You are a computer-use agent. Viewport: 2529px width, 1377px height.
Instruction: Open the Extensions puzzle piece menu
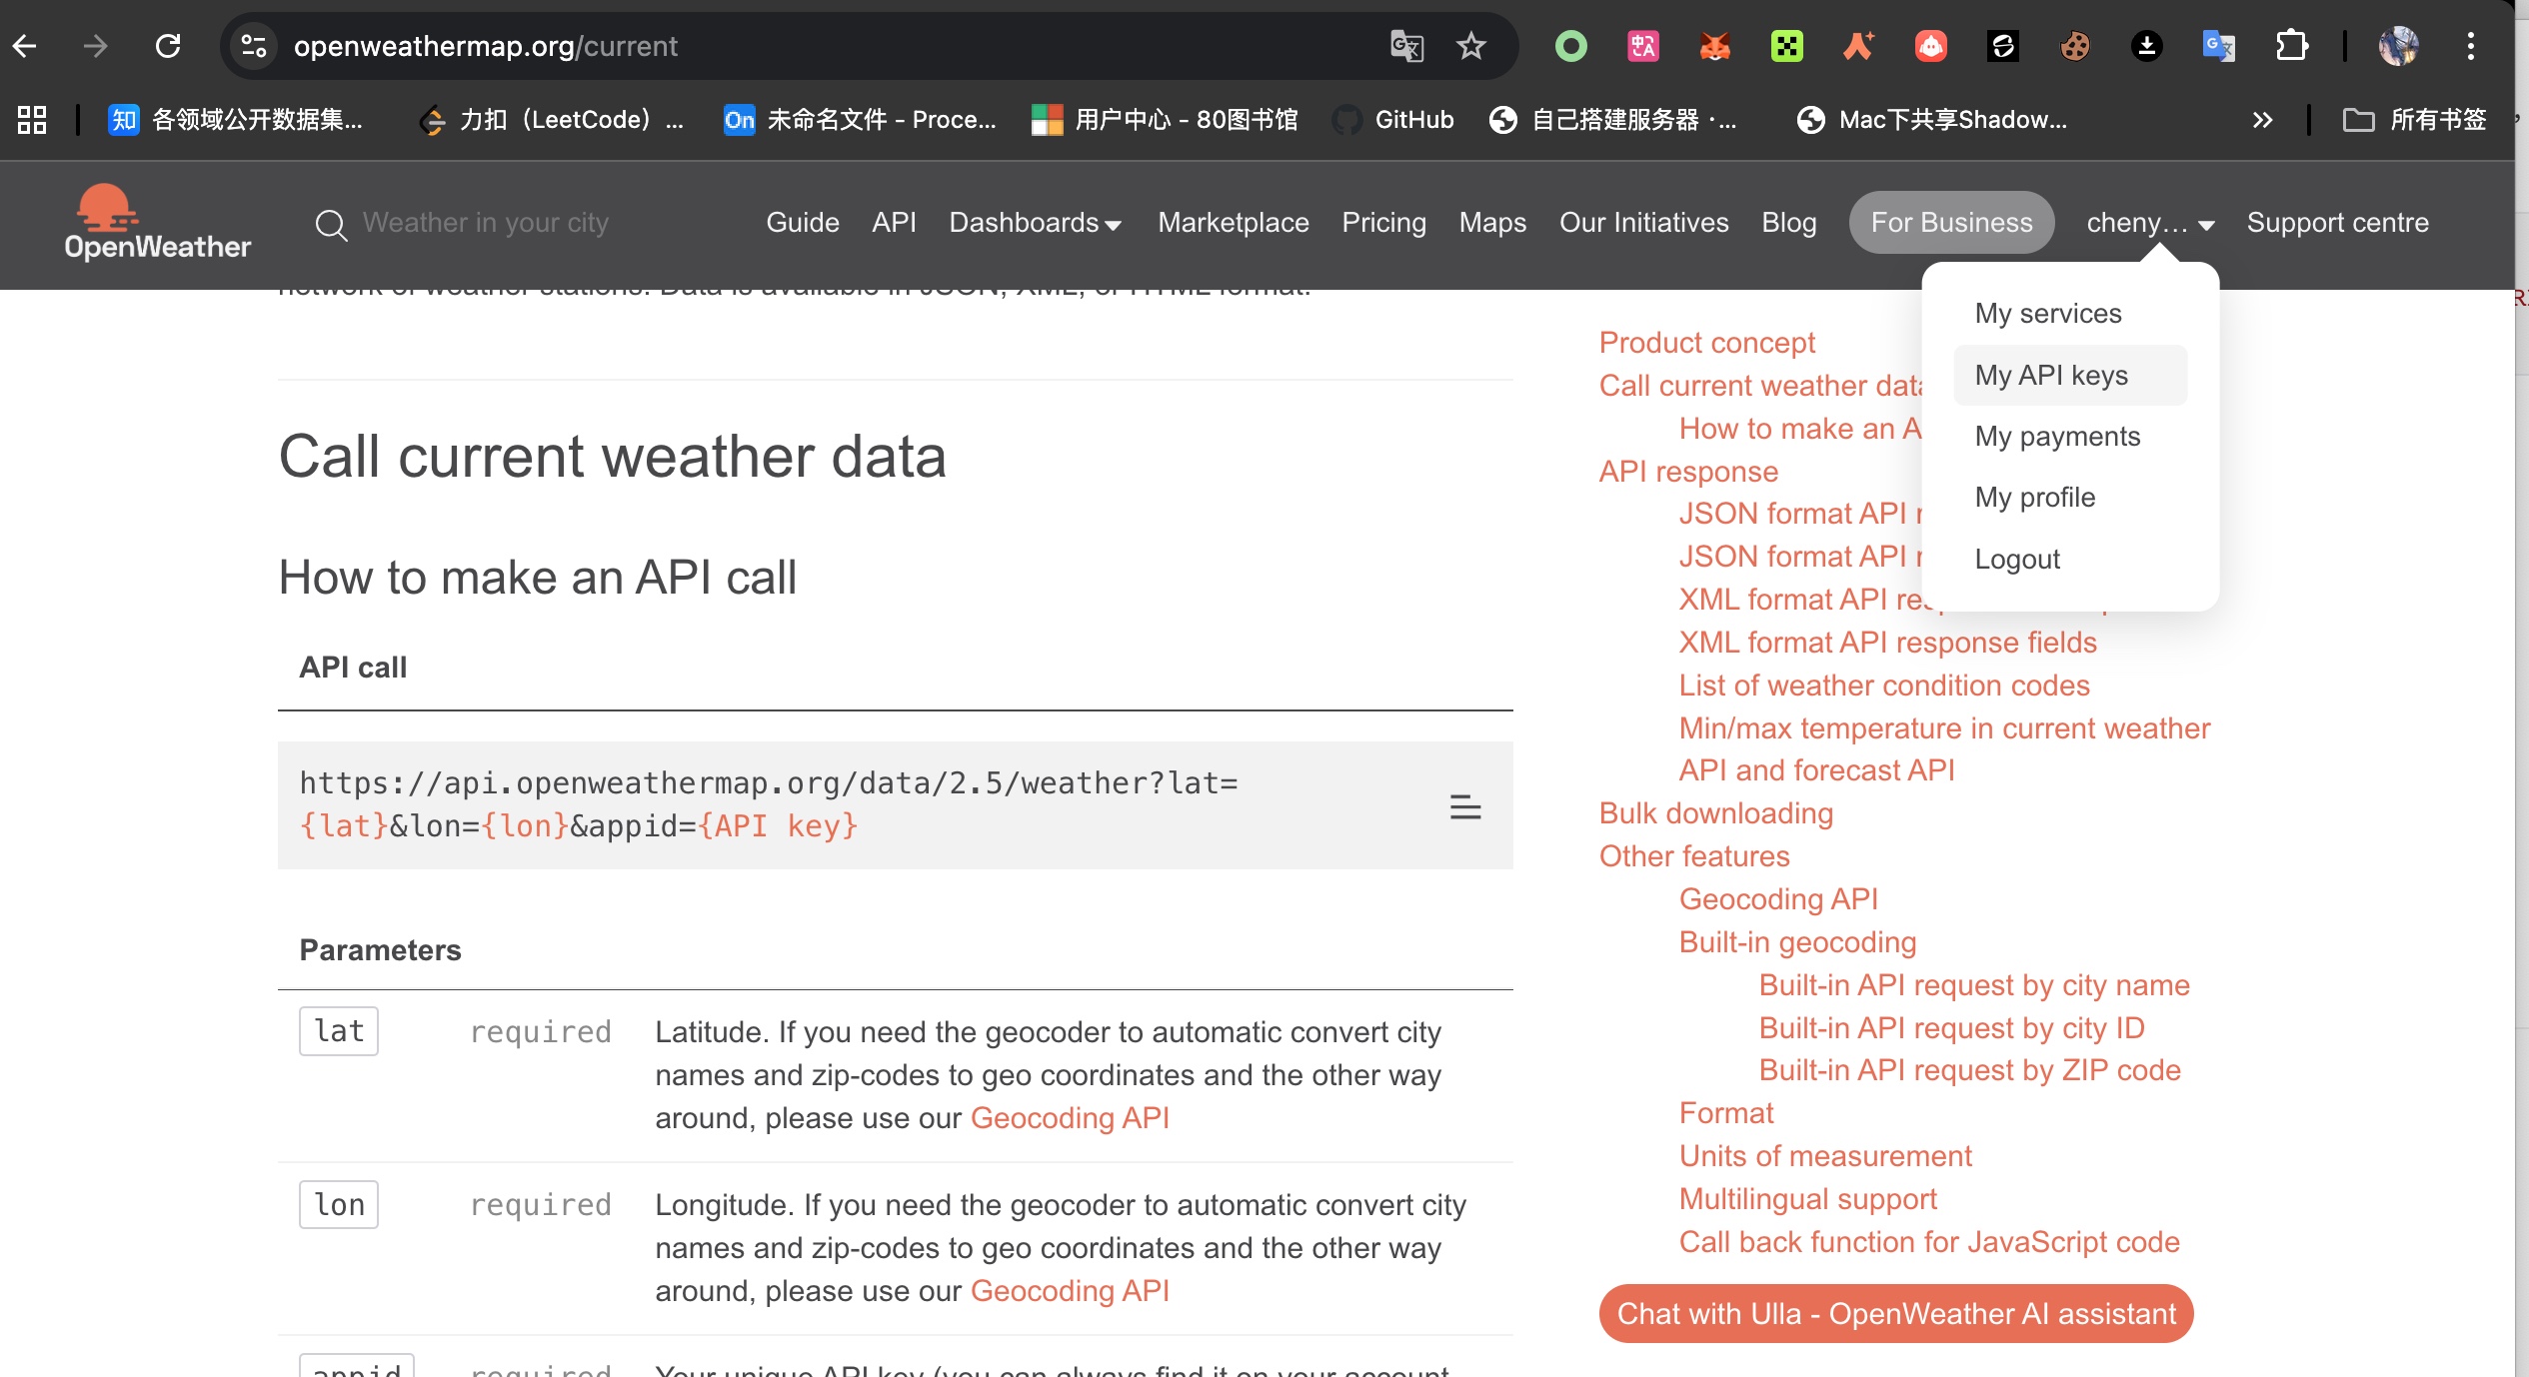click(2291, 46)
